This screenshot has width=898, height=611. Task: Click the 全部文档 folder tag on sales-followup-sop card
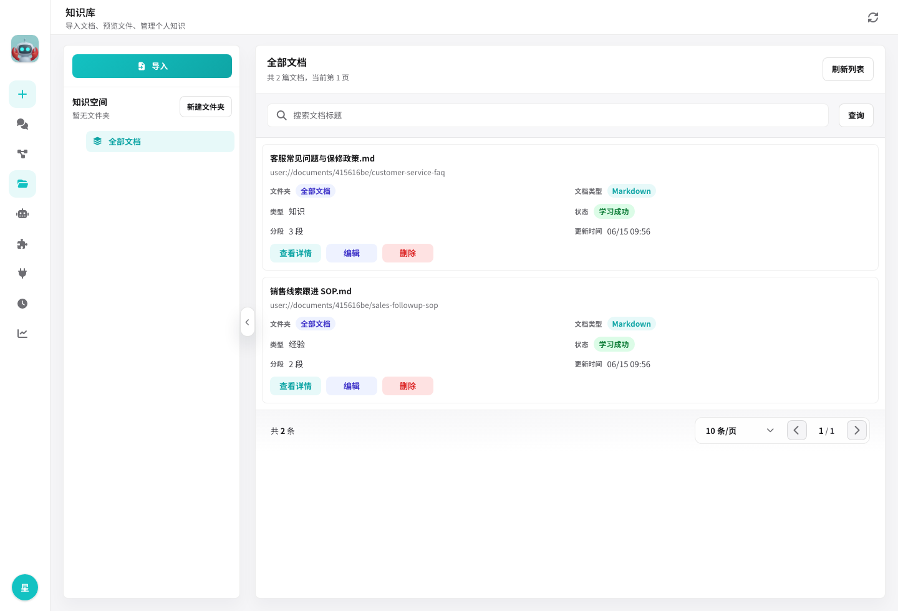click(316, 324)
